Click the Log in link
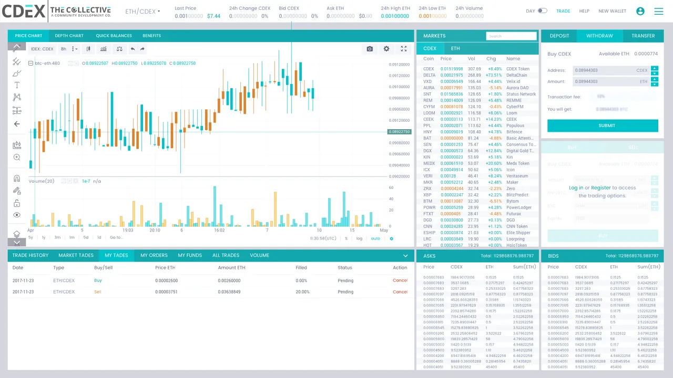673x378 pixels. 576,187
